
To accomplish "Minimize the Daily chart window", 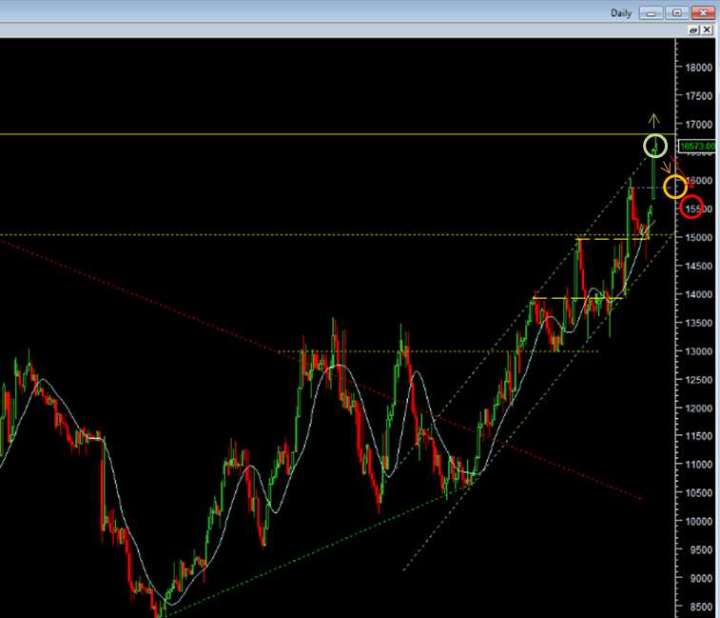I will [651, 13].
